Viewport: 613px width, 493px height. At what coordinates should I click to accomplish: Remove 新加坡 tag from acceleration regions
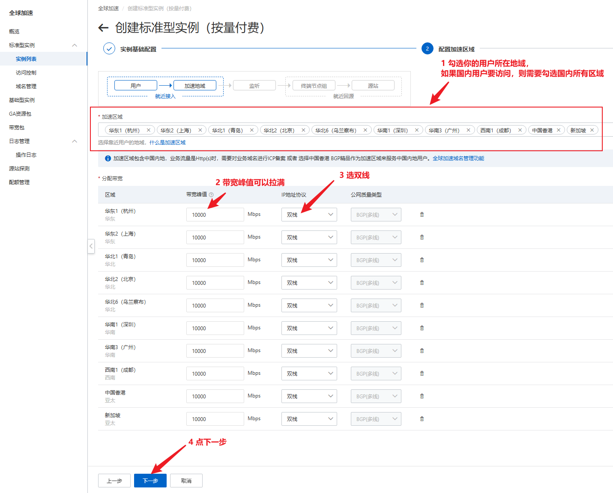tap(592, 130)
